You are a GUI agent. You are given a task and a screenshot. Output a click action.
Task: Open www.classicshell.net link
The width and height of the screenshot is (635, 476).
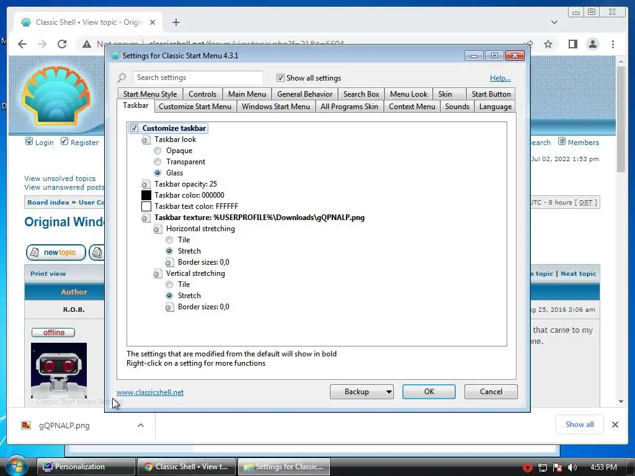[150, 392]
